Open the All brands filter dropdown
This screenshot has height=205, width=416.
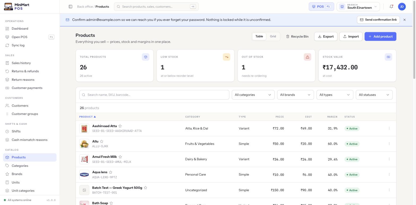[x=295, y=95]
